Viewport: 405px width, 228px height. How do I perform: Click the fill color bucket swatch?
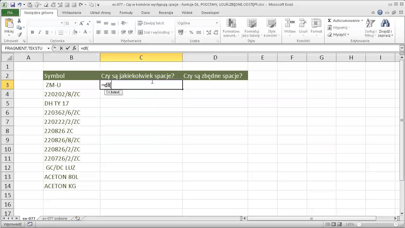(x=75, y=32)
